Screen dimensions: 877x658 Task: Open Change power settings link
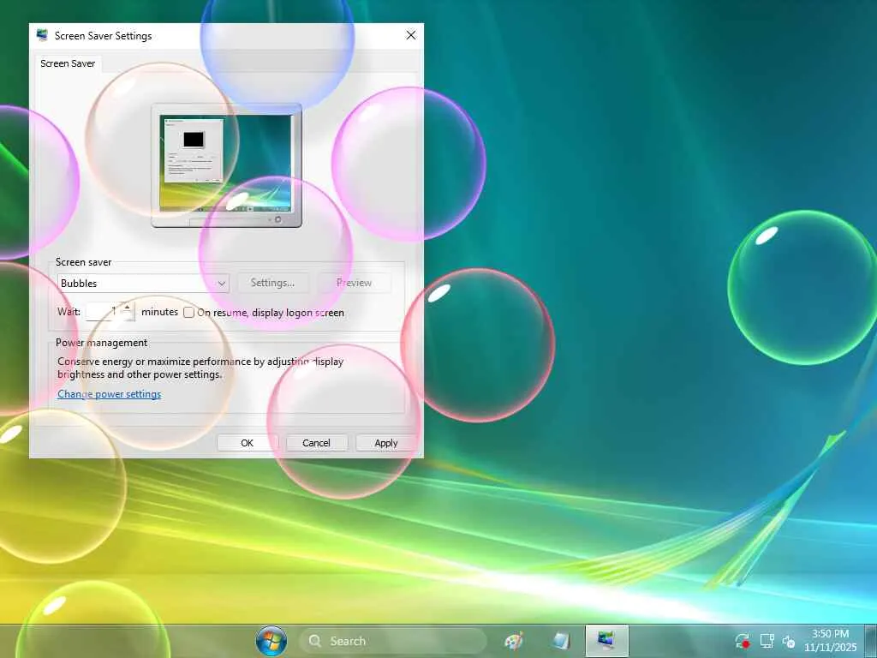coord(109,394)
